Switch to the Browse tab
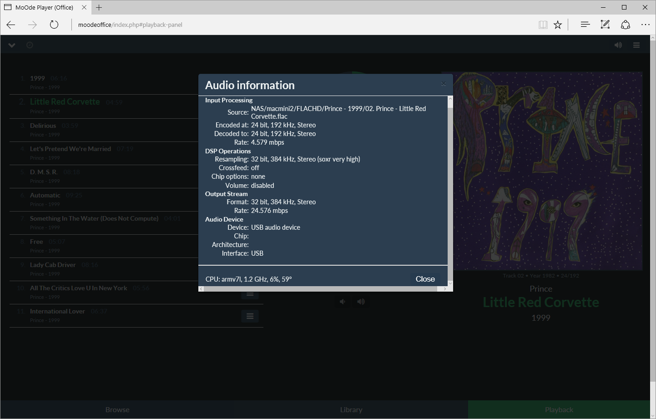The image size is (656, 419). (x=117, y=409)
